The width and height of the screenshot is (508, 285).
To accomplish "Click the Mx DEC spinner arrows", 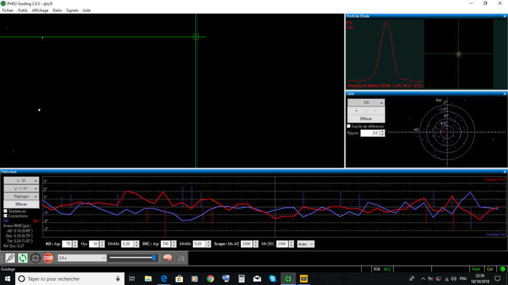I will point(291,244).
